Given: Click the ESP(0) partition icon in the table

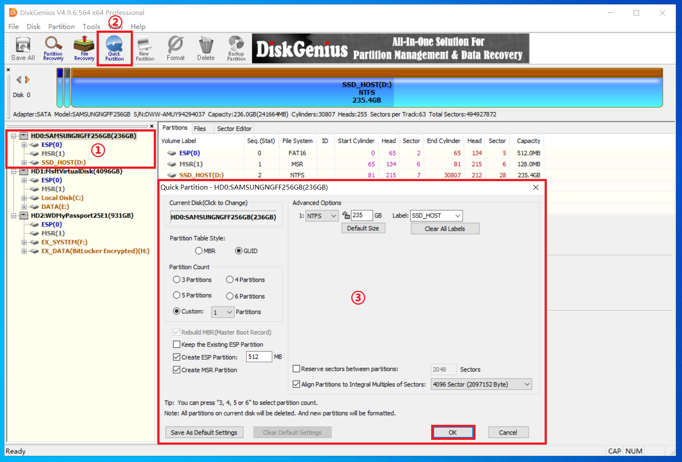Looking at the screenshot, I should tap(171, 153).
